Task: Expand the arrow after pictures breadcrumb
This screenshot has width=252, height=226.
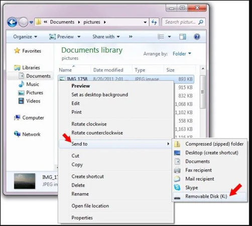Action: click(x=105, y=22)
